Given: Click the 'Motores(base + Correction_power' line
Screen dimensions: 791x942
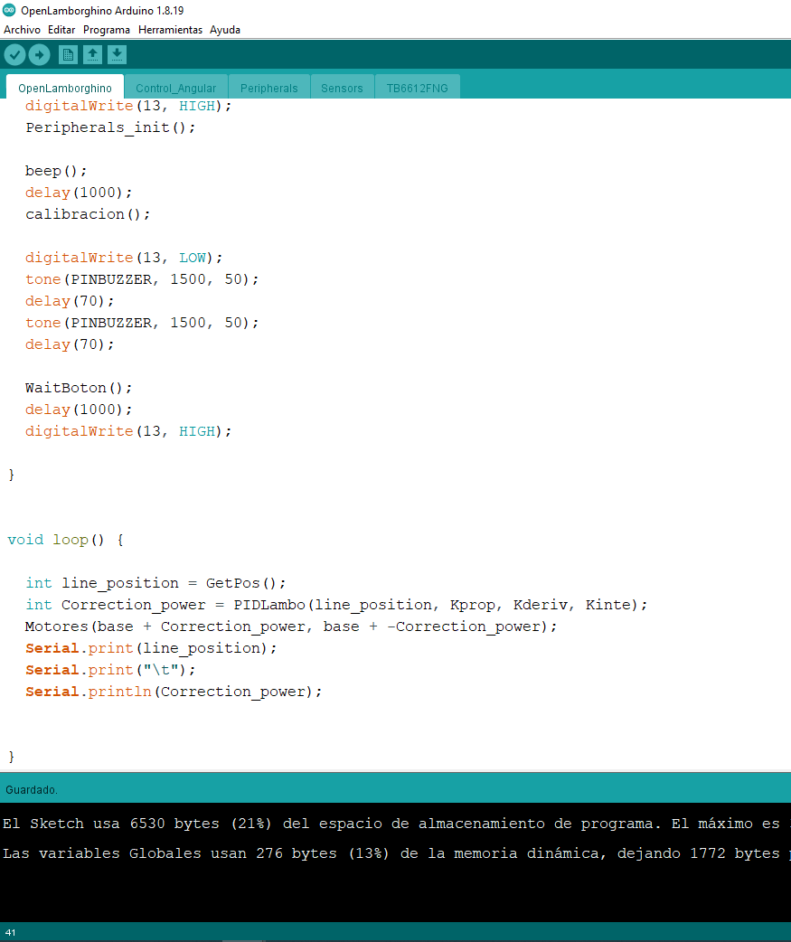Looking at the screenshot, I should tap(291, 626).
